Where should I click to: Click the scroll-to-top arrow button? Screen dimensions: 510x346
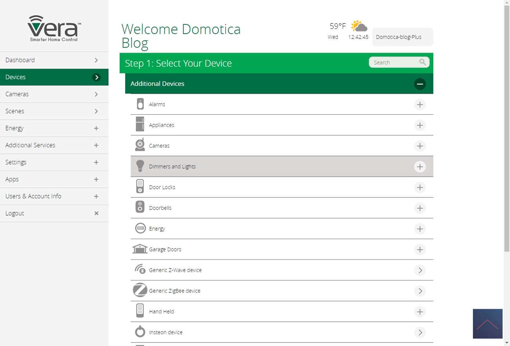487,324
